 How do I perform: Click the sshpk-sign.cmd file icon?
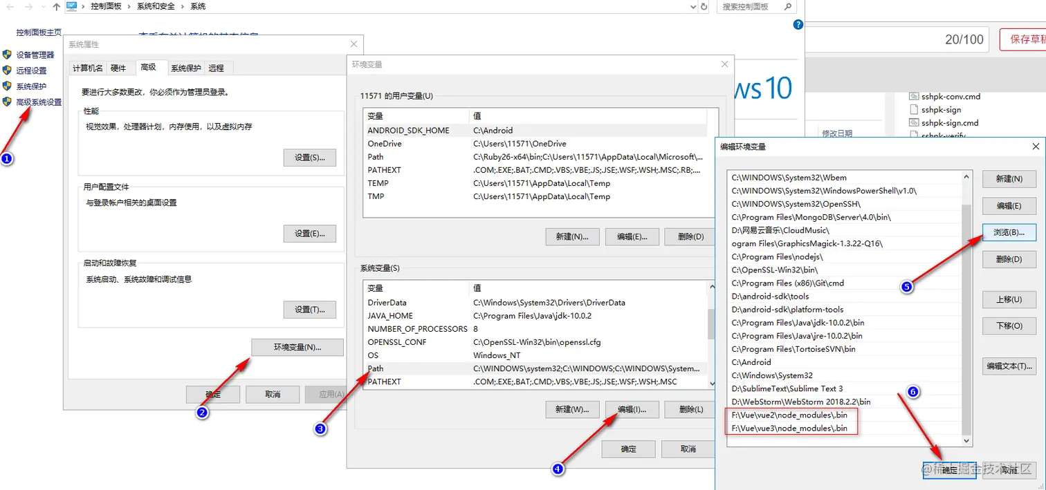(913, 122)
